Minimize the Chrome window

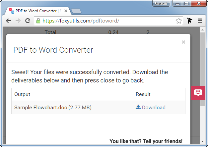tap(177, 4)
